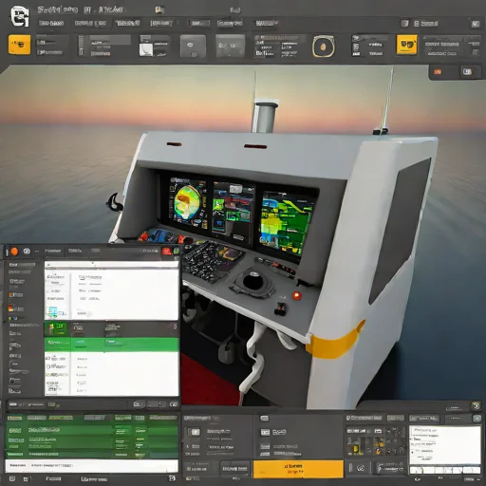486x486 pixels.
Task: Click the red icon in the lower-left panel header
Action: point(166,252)
